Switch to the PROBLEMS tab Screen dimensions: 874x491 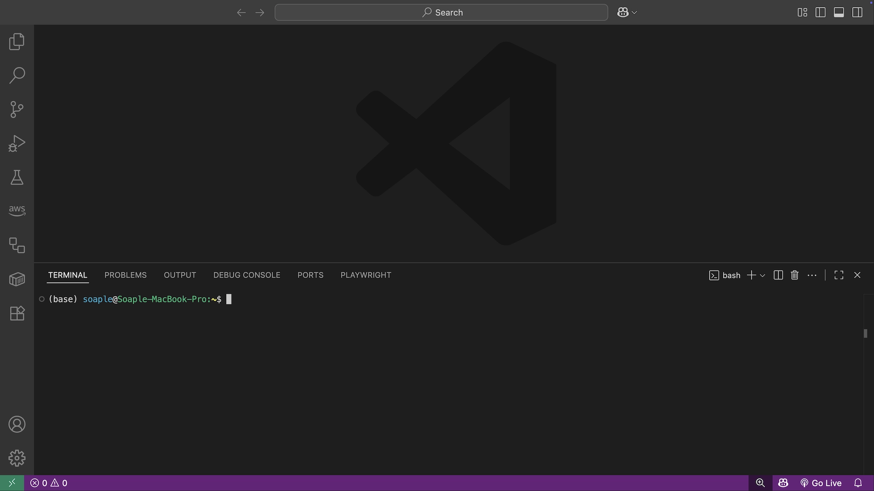click(125, 275)
